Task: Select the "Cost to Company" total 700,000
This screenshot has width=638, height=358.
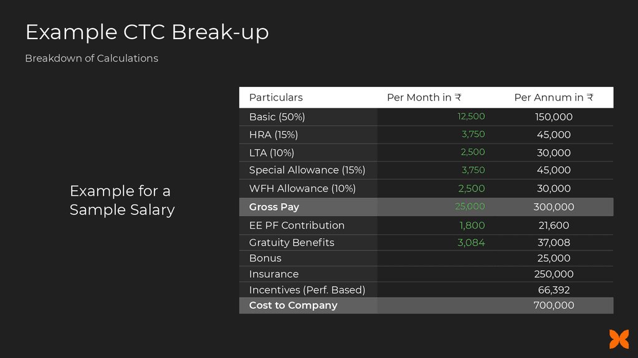Action: pos(553,306)
